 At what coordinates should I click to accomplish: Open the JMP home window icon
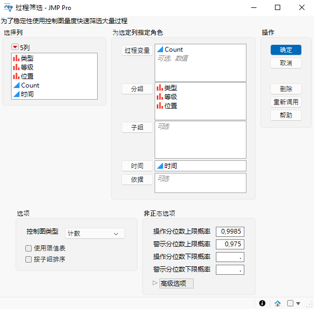(278, 303)
